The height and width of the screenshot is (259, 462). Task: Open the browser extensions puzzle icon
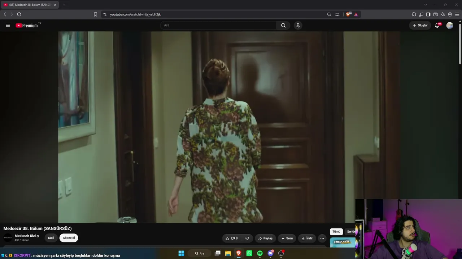(x=414, y=14)
